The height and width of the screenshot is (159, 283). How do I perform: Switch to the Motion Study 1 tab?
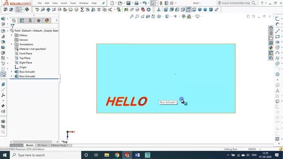pyautogui.click(x=60, y=145)
